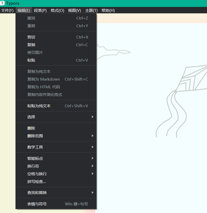The image size is (207, 213).
Task: Click 复制为 HTML 代码 entry
Action: pyautogui.click(x=56, y=87)
